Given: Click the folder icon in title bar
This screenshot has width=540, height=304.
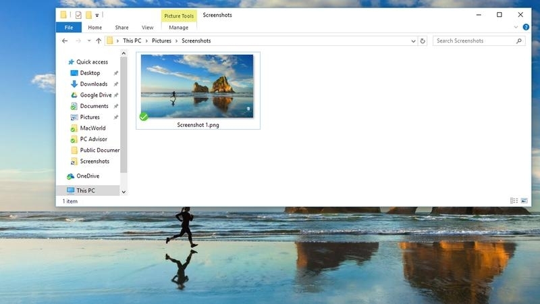Looking at the screenshot, I should [x=63, y=14].
